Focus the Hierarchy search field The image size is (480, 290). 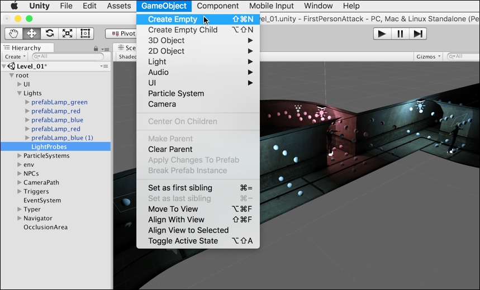click(68, 56)
